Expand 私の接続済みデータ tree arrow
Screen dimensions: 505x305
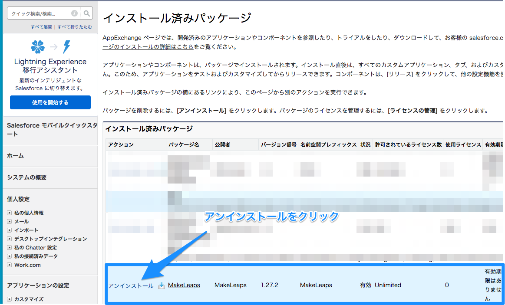pos(10,256)
